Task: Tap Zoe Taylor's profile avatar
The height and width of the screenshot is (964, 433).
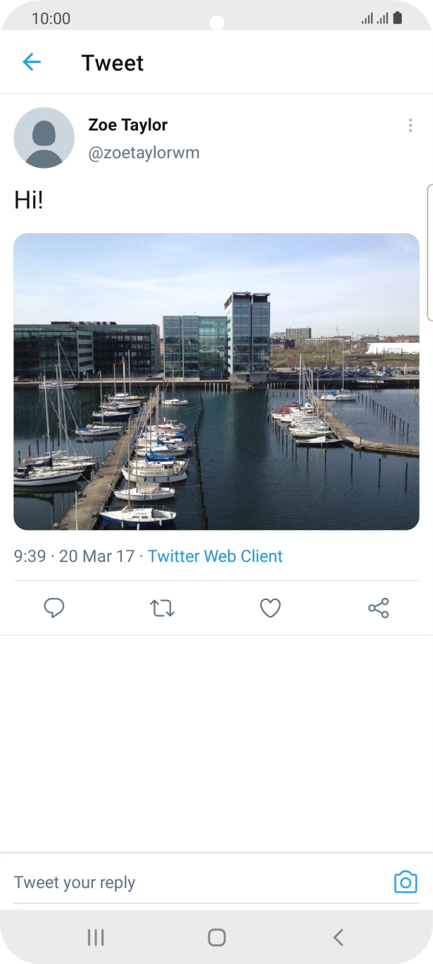Action: pos(44,138)
